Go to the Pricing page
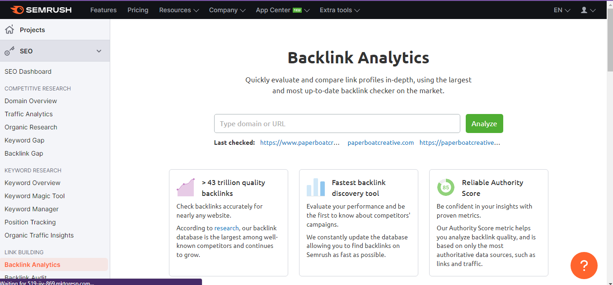The height and width of the screenshot is (285, 613). pos(138,10)
